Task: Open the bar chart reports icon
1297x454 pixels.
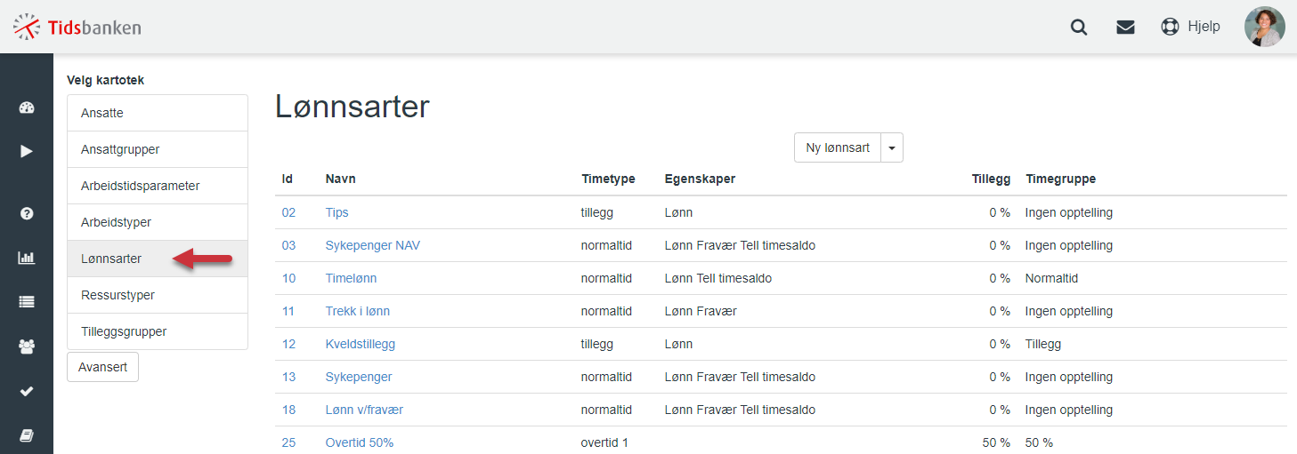Action: click(26, 258)
